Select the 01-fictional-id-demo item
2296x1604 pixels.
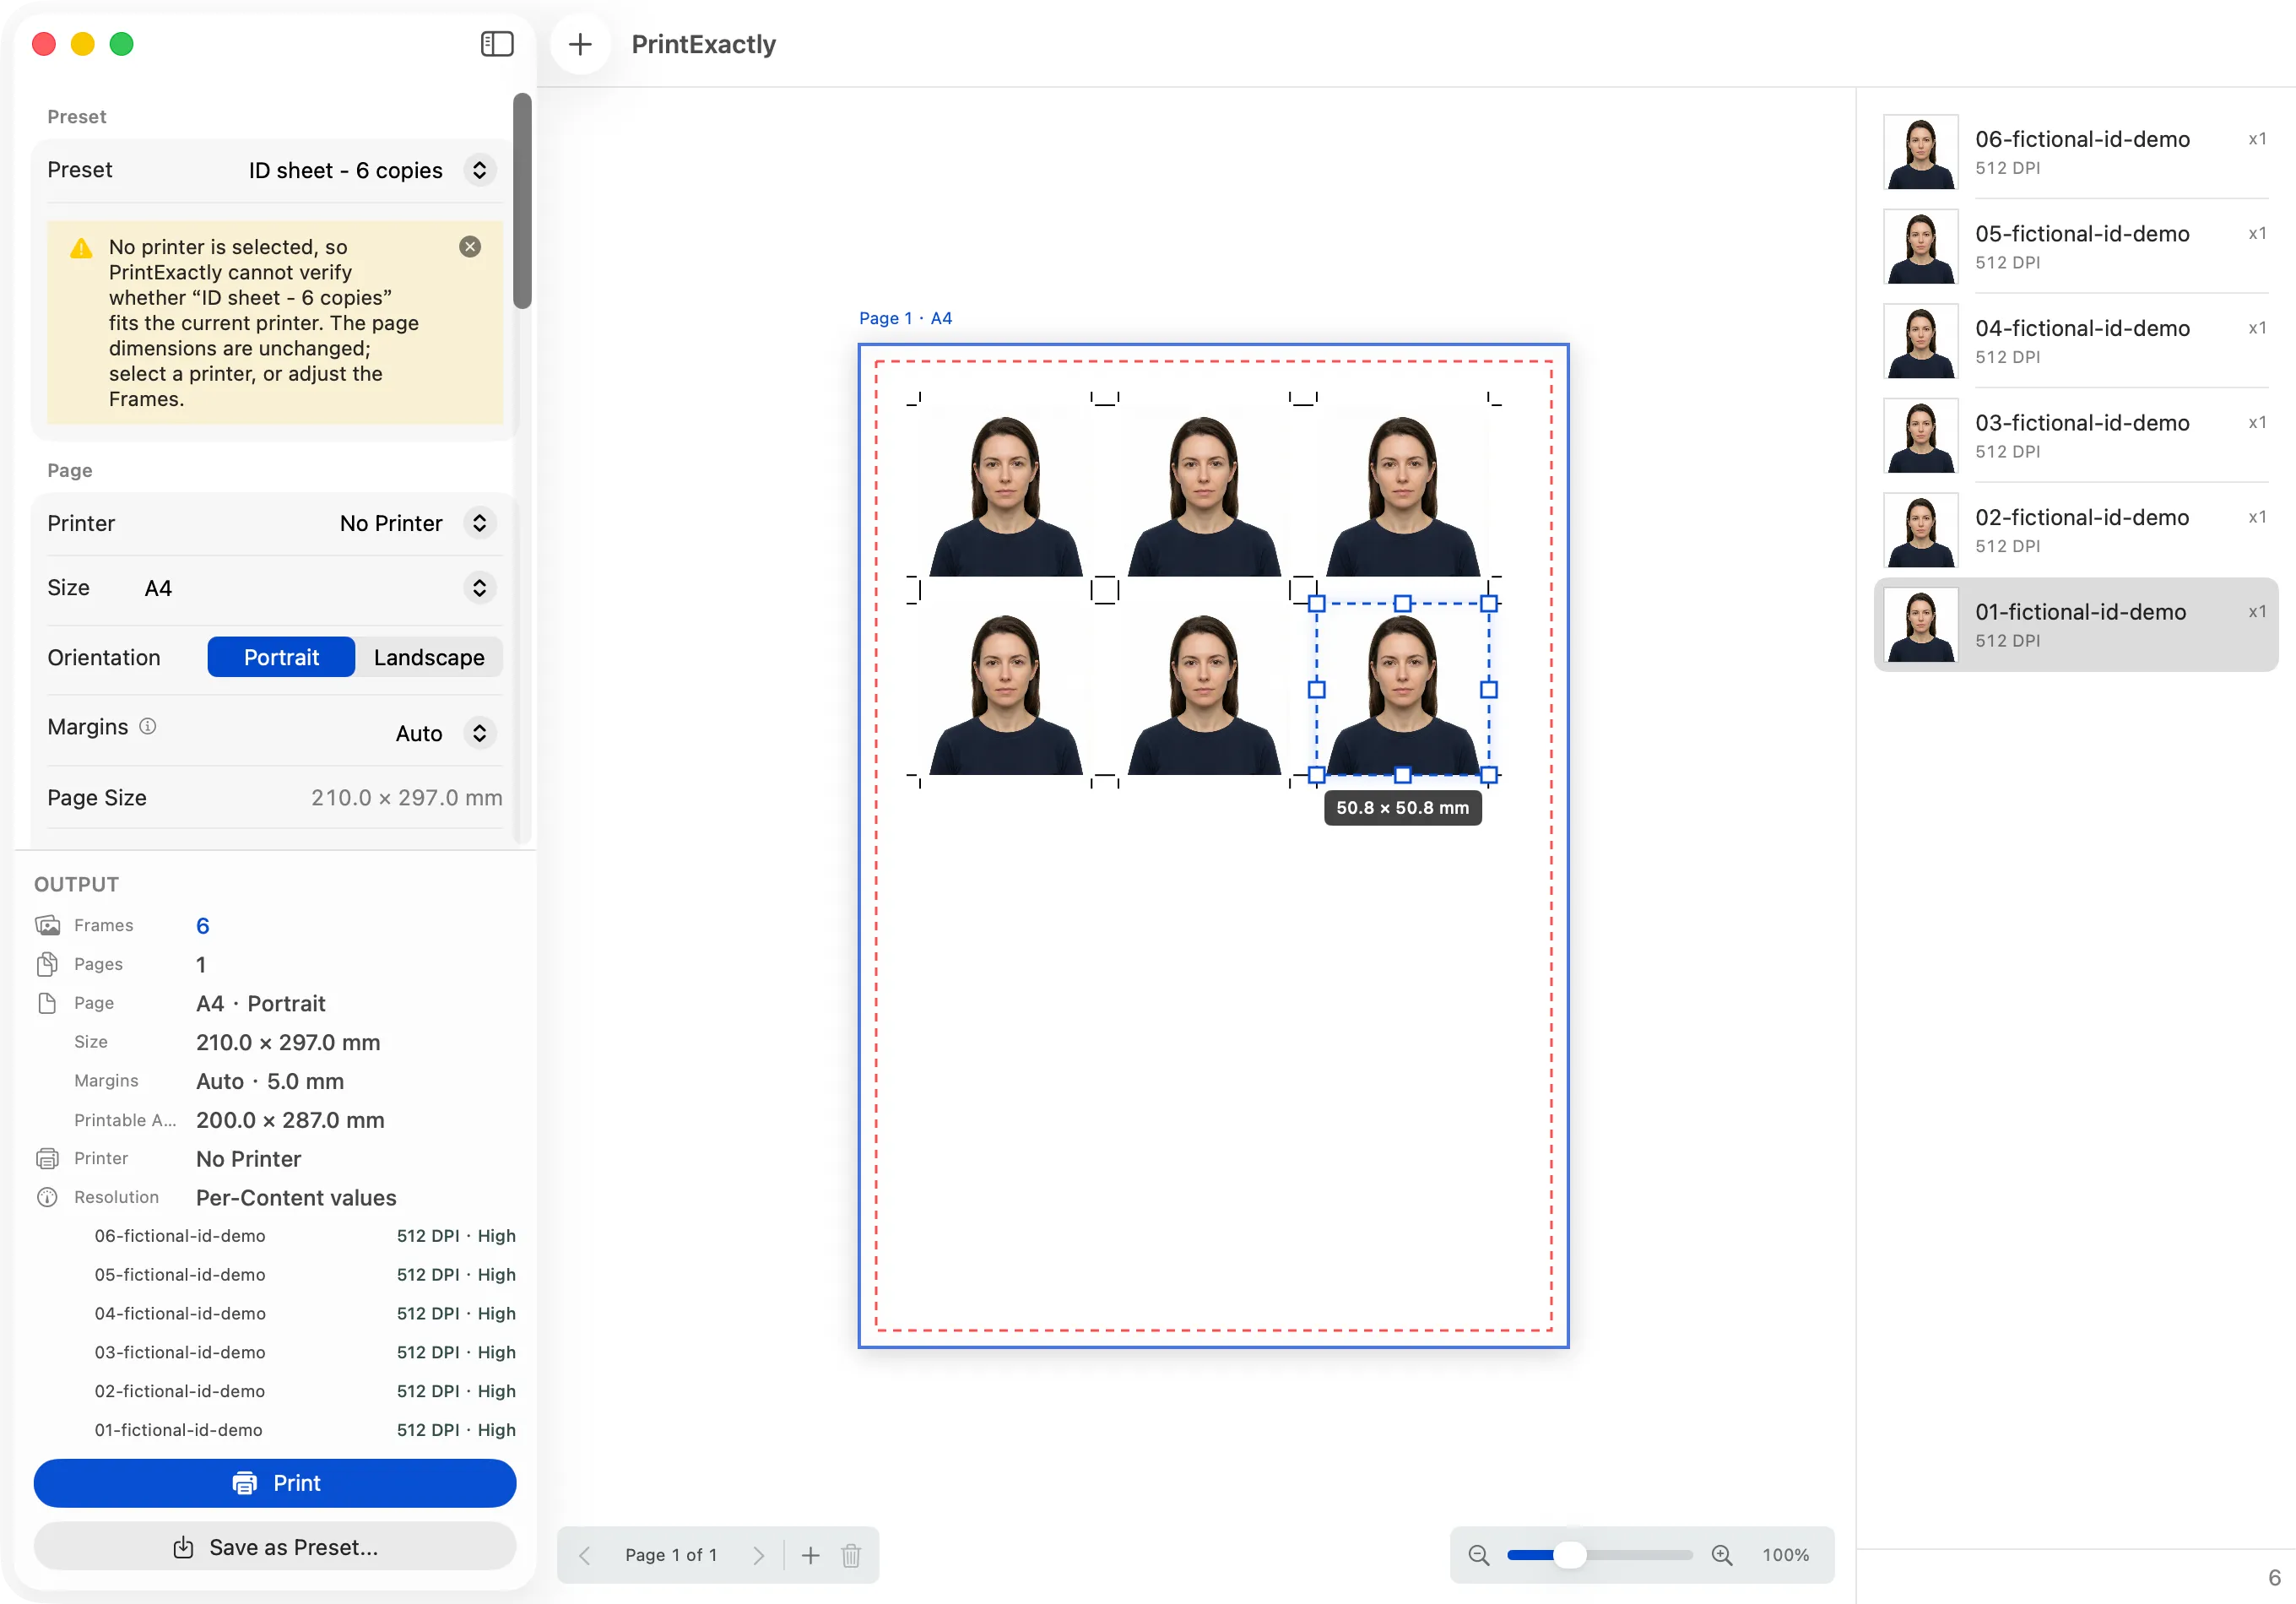(2076, 625)
